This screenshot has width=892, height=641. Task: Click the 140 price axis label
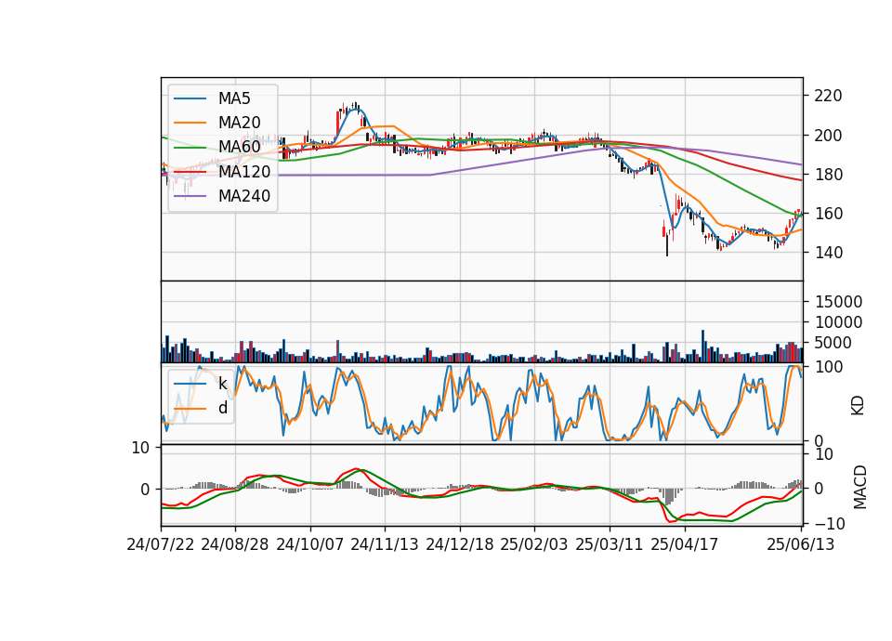point(828,253)
